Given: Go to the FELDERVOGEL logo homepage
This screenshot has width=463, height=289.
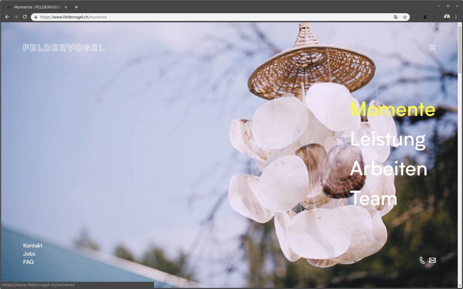Looking at the screenshot, I should [64, 48].
